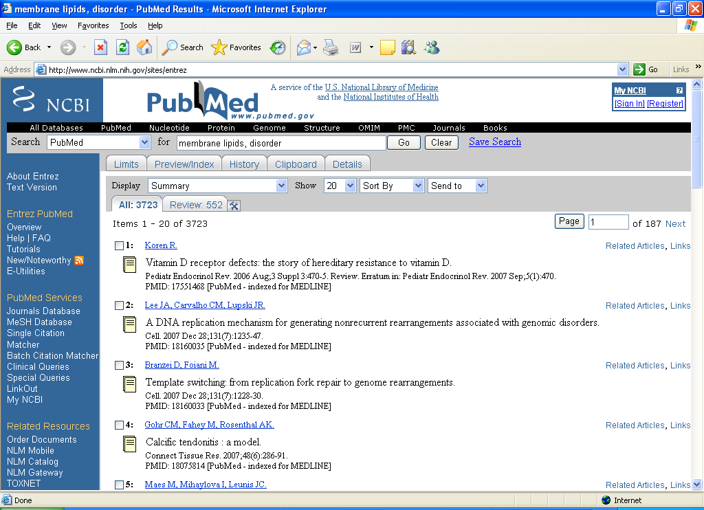Click the Forward arrow icon in toolbar
This screenshot has width=704, height=510.
coord(68,47)
